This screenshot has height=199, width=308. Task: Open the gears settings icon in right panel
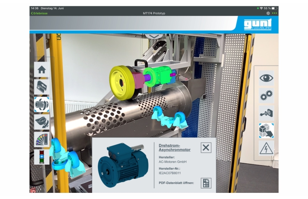coord(266,96)
